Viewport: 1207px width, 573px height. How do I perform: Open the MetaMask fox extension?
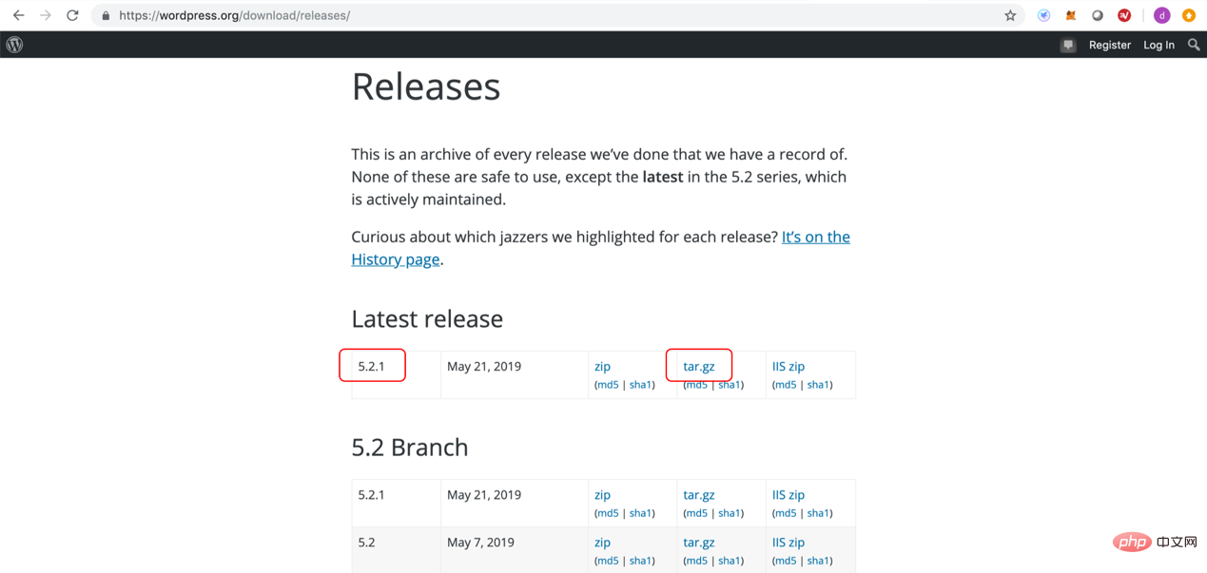[x=1071, y=15]
